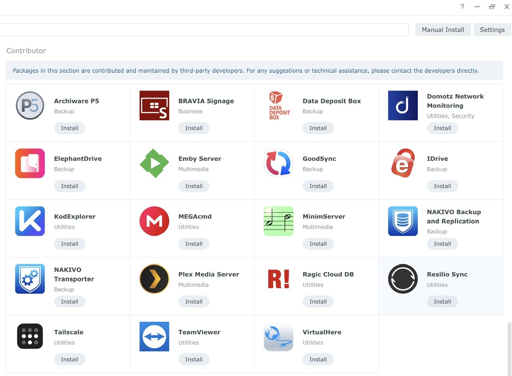Open the TeamViewer package icon
Screen dimensions: 512x376
[x=154, y=336]
